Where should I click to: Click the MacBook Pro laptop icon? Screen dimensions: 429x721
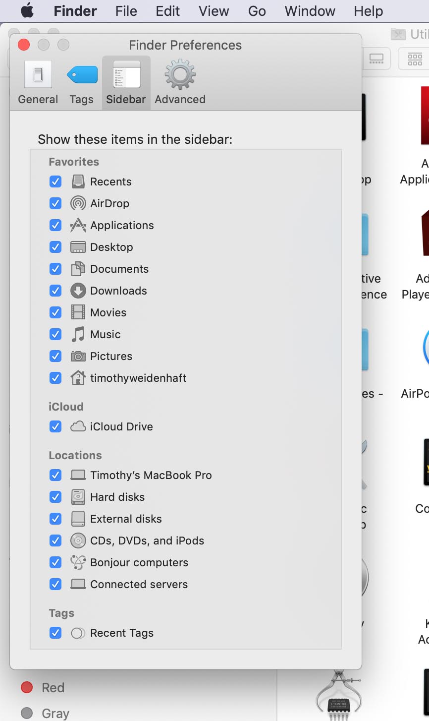[x=78, y=475]
